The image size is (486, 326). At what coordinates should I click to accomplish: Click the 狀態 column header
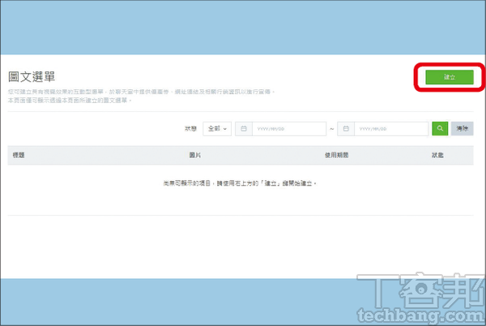[437, 155]
